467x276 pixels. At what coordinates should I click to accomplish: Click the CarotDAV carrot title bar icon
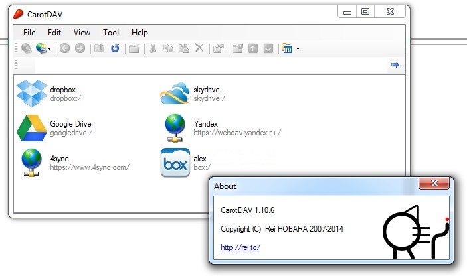coord(18,14)
